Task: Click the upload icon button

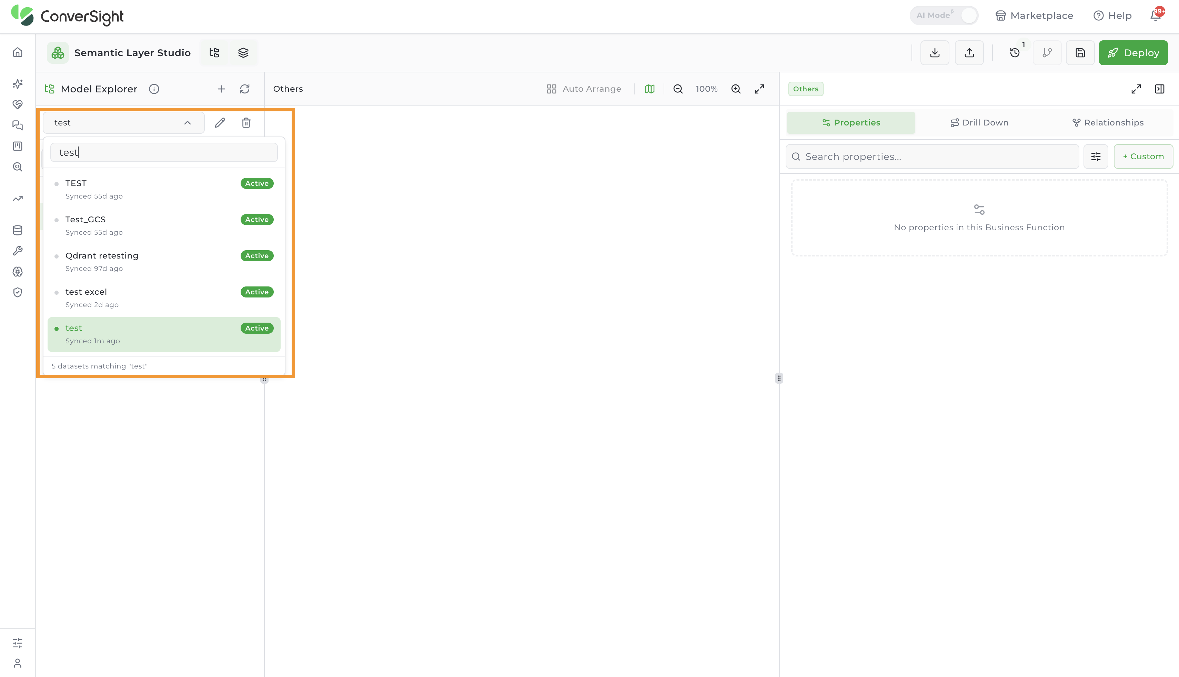Action: pyautogui.click(x=969, y=52)
